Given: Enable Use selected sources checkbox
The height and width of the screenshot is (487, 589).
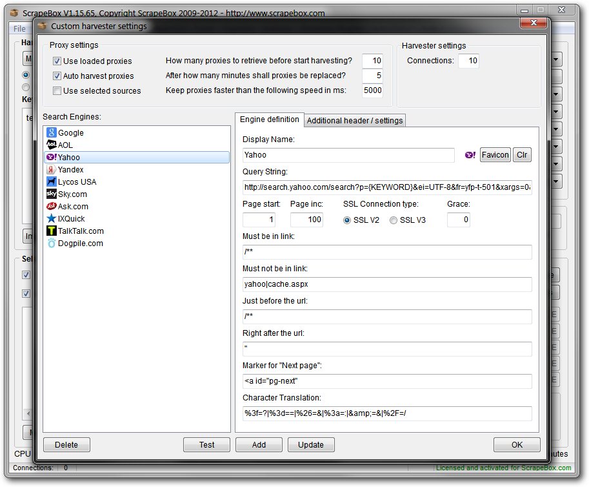Looking at the screenshot, I should 57,91.
